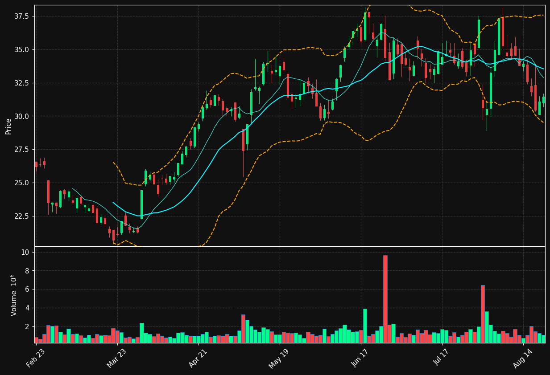The height and width of the screenshot is (375, 550).
Task: Click the Mar 23 date label
Action: [x=116, y=359]
